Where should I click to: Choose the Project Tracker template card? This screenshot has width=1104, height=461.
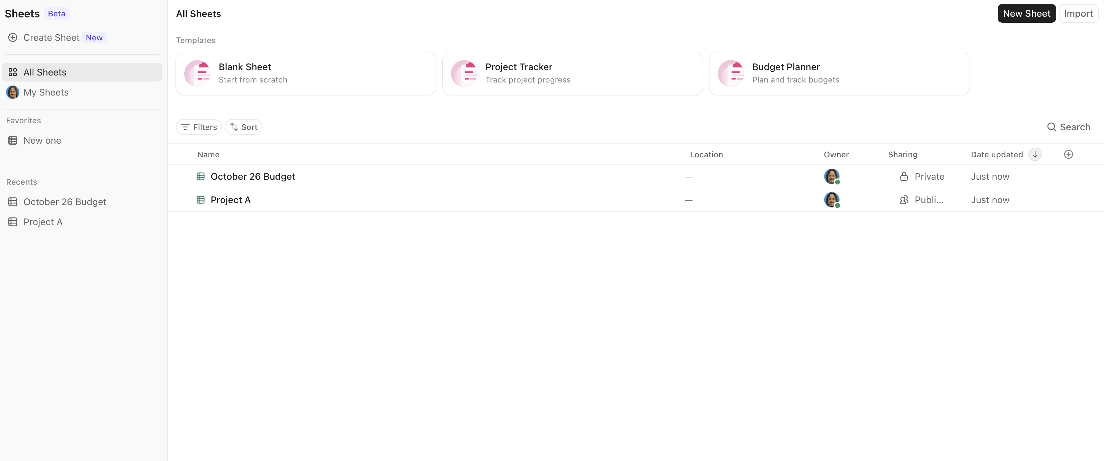(x=573, y=73)
